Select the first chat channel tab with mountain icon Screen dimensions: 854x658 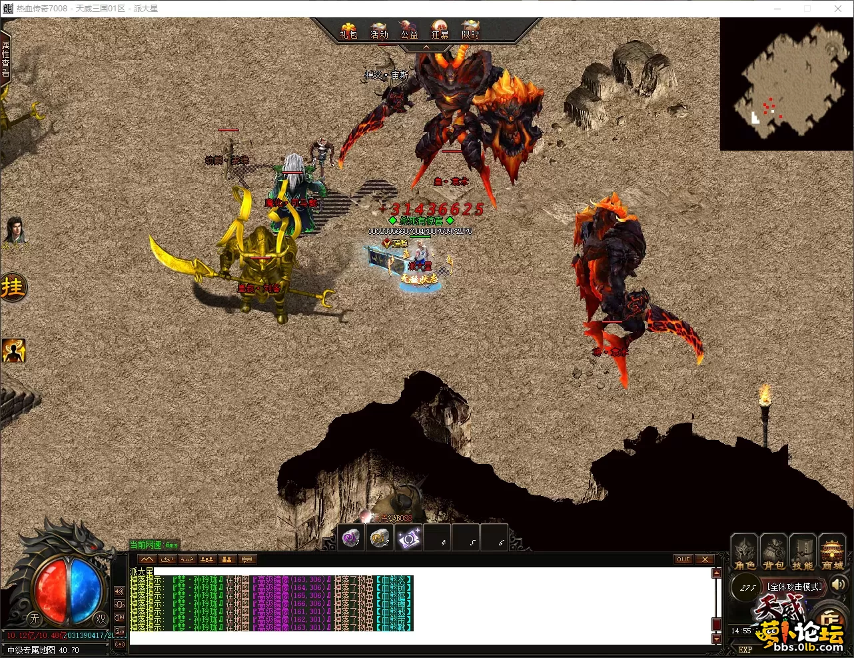[x=147, y=559]
